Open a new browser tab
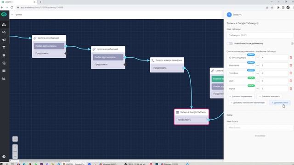Screen dimensions: 294x165 (40, 2)
